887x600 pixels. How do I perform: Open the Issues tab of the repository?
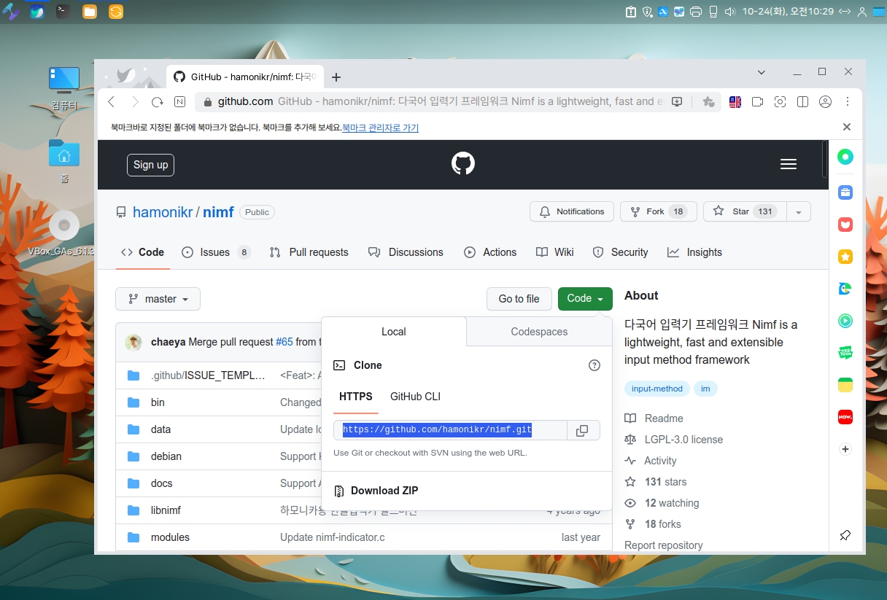(215, 252)
